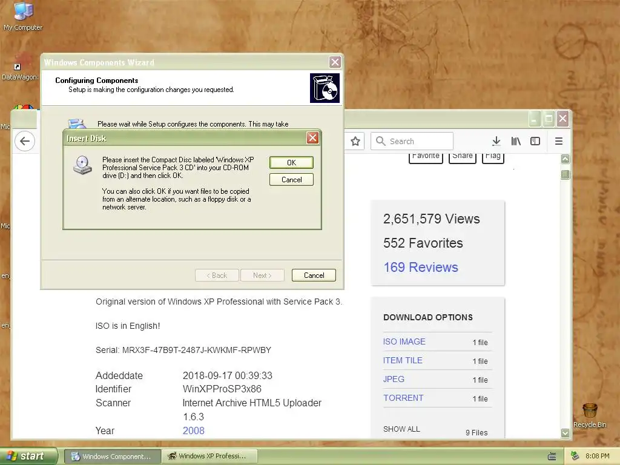Click the serial number text line

pyautogui.click(x=183, y=350)
